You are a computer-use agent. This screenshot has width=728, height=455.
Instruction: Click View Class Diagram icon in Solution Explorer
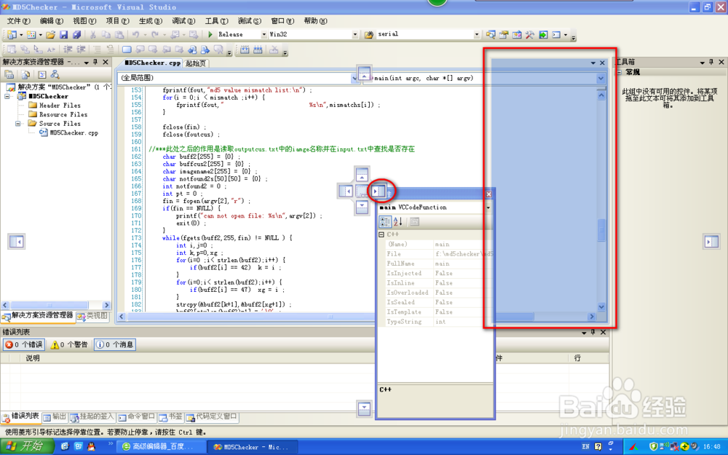click(x=55, y=74)
